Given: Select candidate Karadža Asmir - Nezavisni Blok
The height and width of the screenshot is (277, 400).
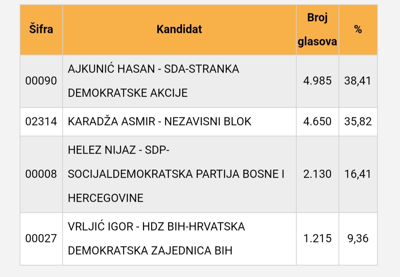Looking at the screenshot, I should tap(160, 121).
